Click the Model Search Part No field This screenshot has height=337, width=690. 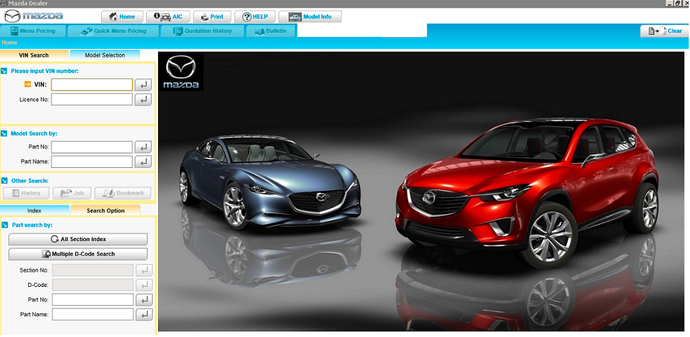[x=92, y=147]
